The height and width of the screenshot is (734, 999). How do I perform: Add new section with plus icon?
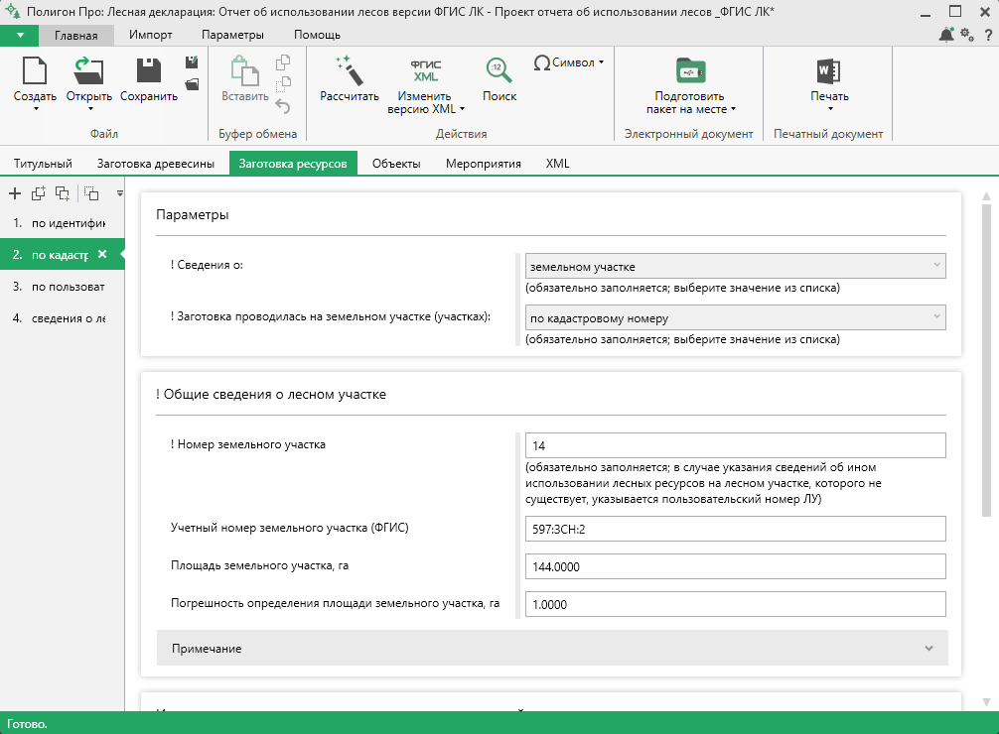point(15,193)
